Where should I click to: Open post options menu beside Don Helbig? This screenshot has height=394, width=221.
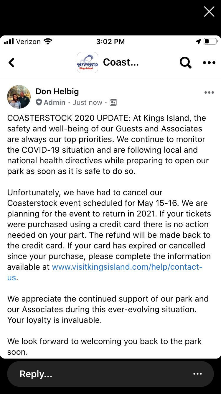[x=209, y=92]
